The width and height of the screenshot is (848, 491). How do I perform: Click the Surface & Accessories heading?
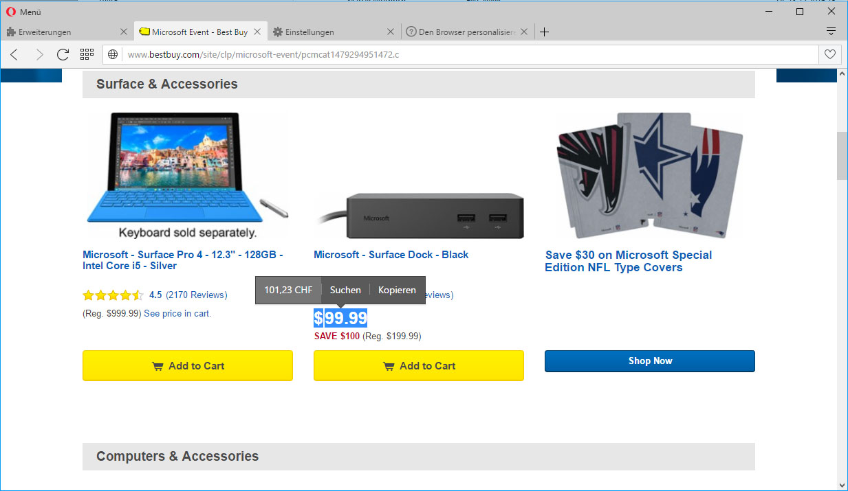(167, 84)
